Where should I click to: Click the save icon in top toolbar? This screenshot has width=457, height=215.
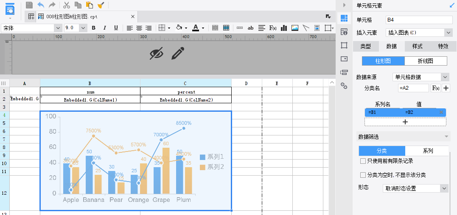click(29, 5)
